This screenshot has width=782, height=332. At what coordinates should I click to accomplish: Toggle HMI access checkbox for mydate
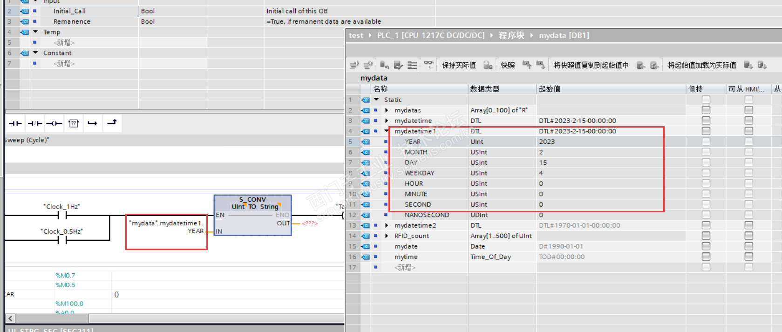click(748, 246)
